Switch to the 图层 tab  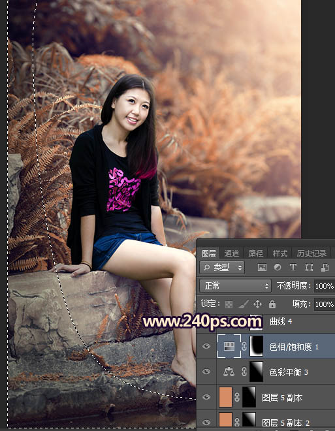208,253
